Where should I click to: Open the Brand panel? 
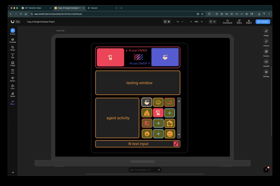coord(13,95)
